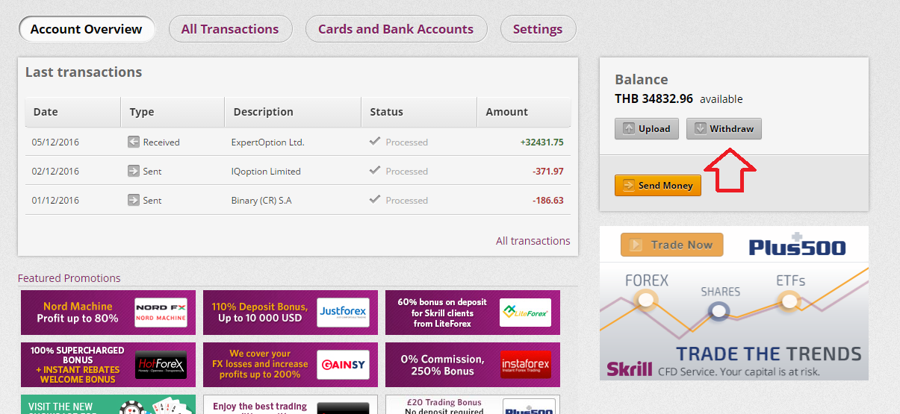Screen dimensions: 900x414
Task: Click the Processed checkmark on 05/12/2016 row
Action: [x=375, y=141]
